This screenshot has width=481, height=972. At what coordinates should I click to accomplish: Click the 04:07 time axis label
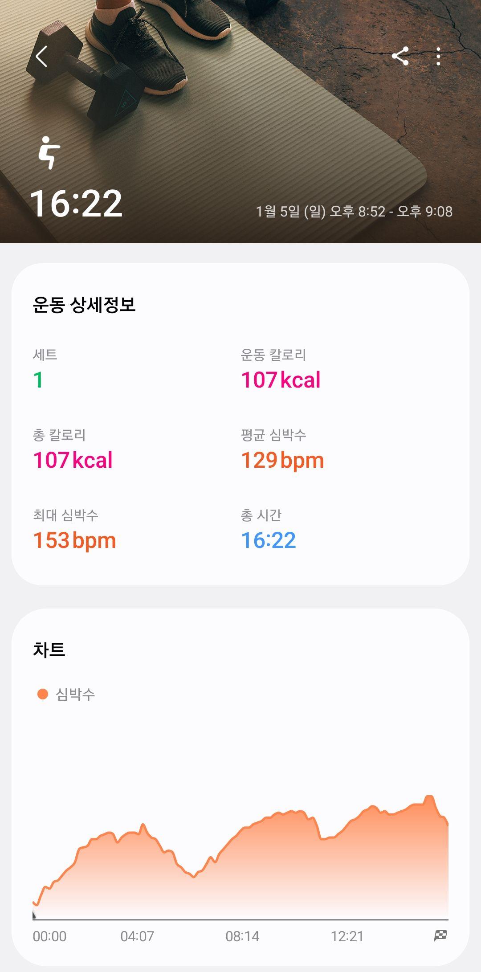point(137,936)
